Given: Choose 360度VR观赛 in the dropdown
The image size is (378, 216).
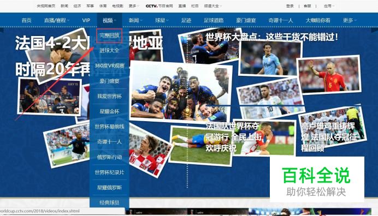Looking at the screenshot, I should [109, 65].
